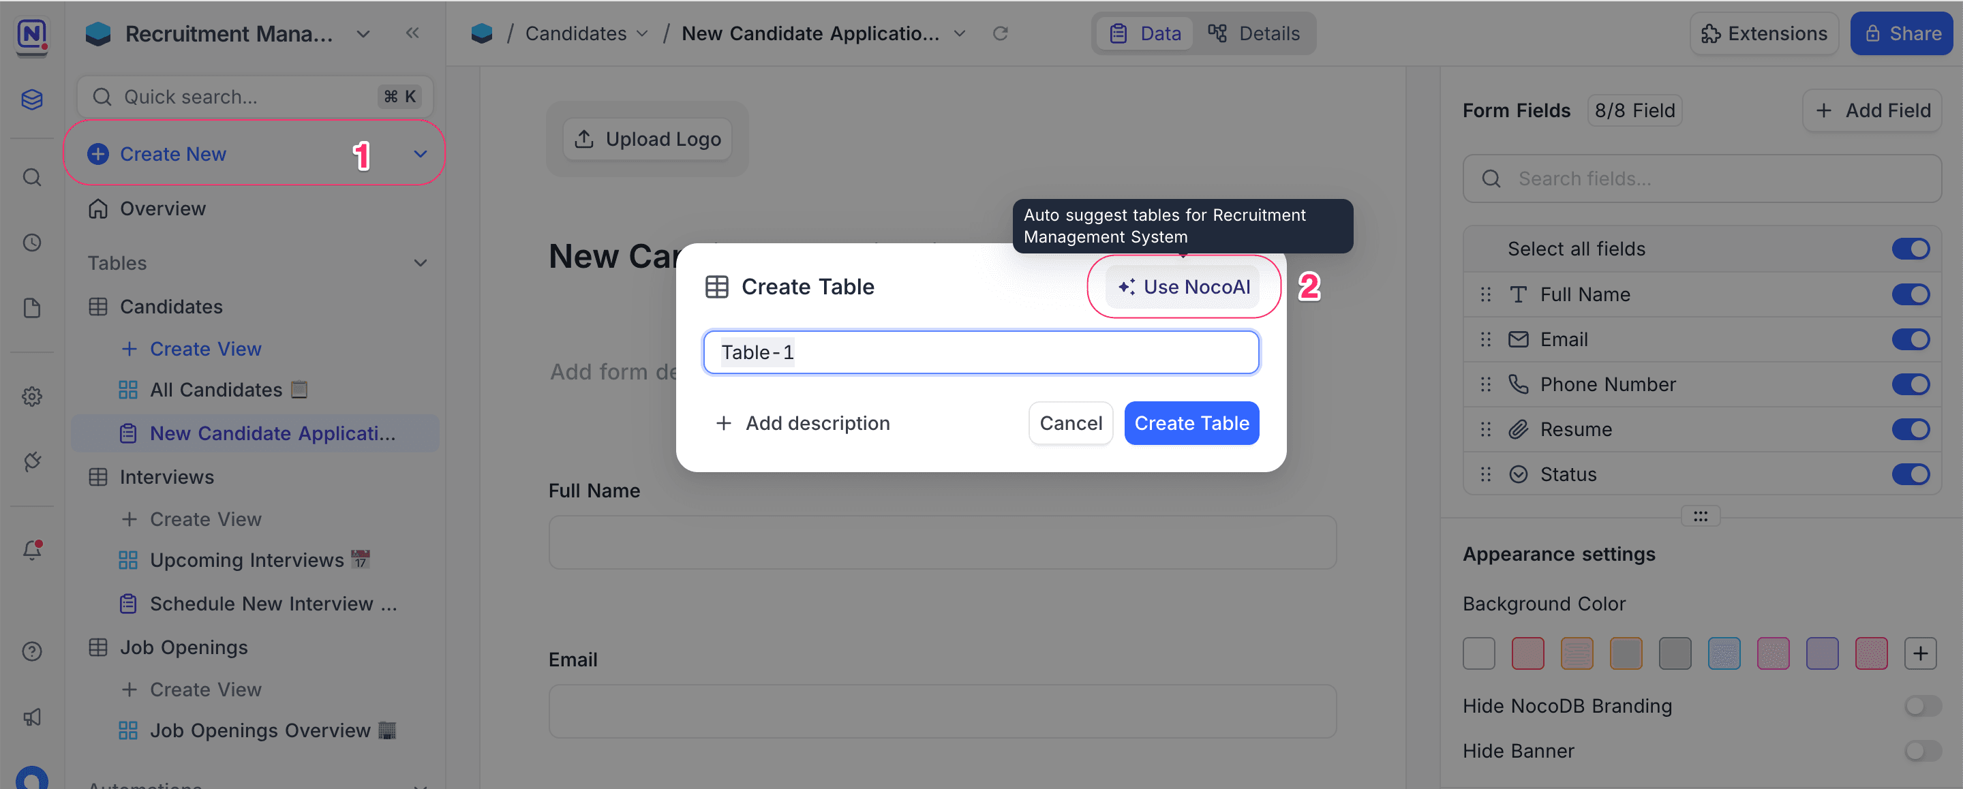Open team and settings gear icon
Viewport: 1963px width, 789px height.
tap(31, 396)
